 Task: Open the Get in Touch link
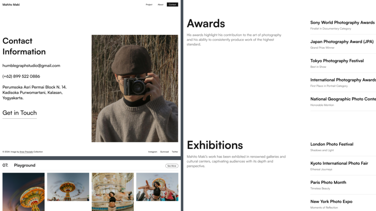[20, 113]
